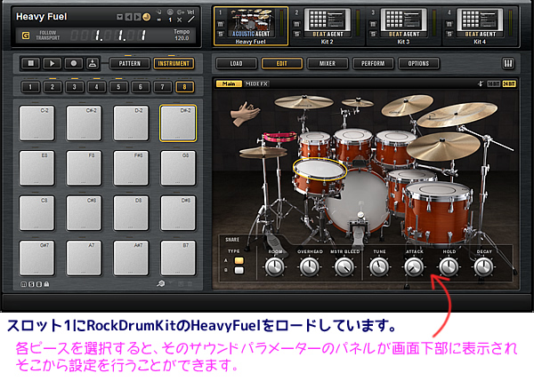Click the pads wrench settings icon
Screen dimensions: 534x381
coord(160,283)
